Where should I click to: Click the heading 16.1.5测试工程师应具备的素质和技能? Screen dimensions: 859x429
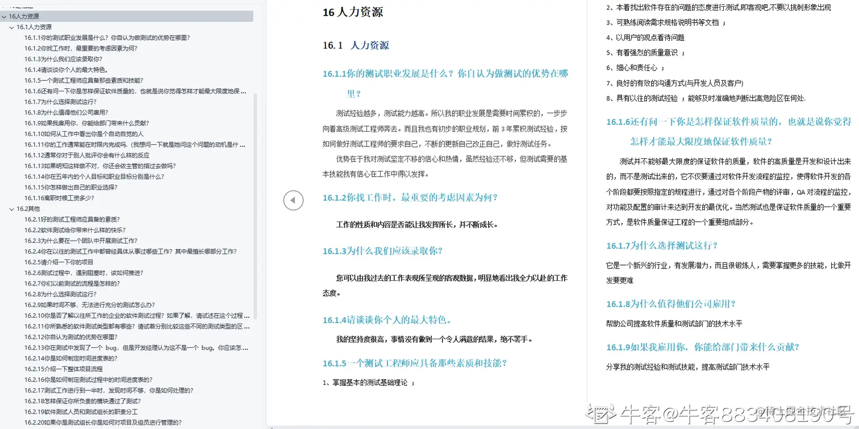click(414, 363)
